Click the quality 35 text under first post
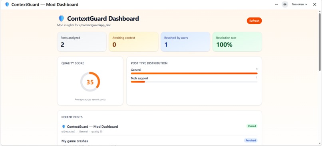Viewport: 322px width, 146px height. [x=97, y=132]
